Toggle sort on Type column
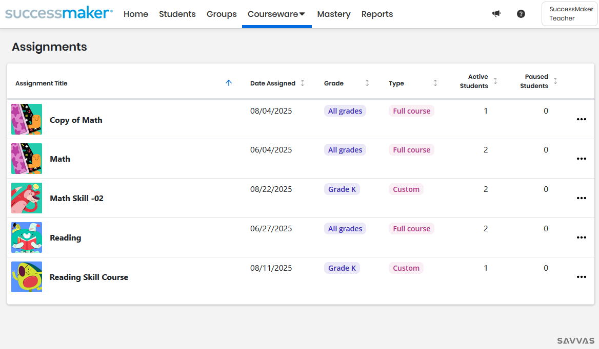The height and width of the screenshot is (349, 599). pos(435,83)
